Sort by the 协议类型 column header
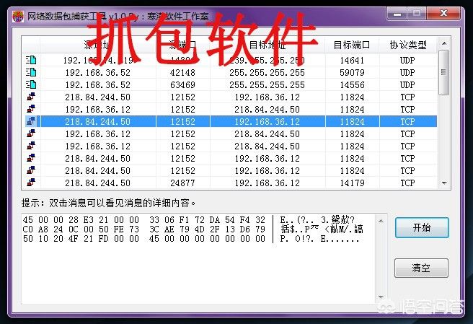This screenshot has width=473, height=324. [x=408, y=45]
